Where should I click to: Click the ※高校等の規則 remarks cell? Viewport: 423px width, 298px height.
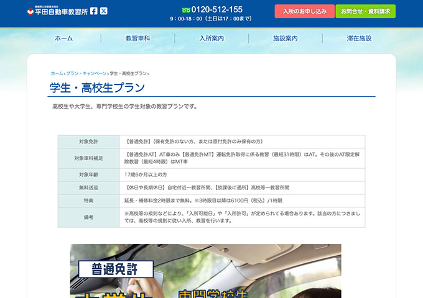242,217
